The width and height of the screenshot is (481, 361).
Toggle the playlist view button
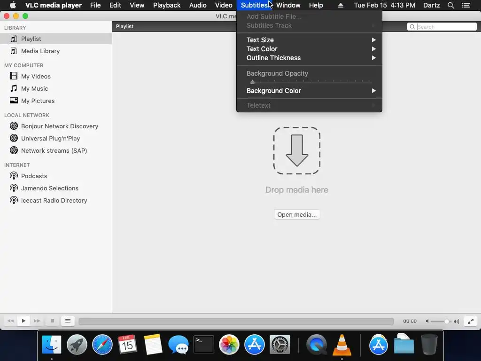click(68, 321)
